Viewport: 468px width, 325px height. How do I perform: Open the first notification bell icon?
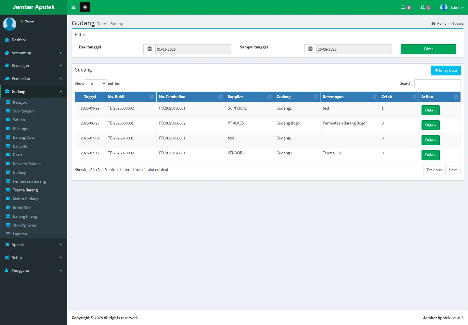[x=403, y=7]
